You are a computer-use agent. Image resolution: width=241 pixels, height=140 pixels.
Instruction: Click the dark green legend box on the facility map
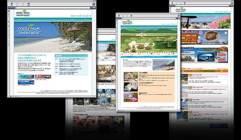click(x=165, y=44)
